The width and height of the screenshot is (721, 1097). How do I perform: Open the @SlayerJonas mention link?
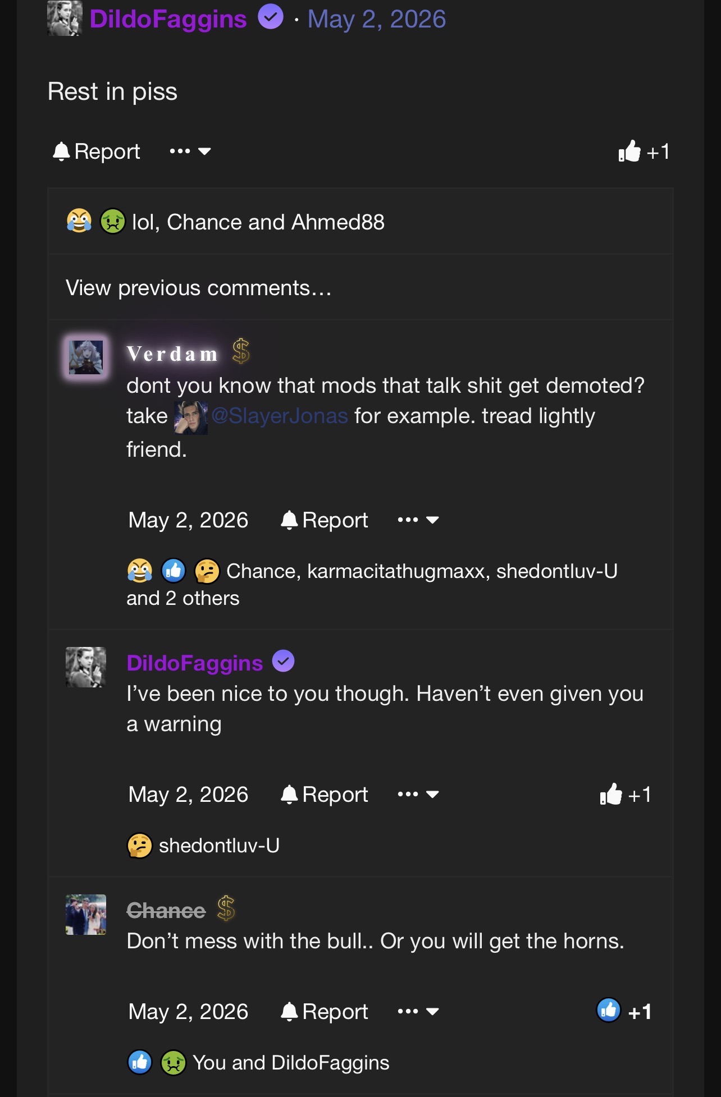[280, 416]
